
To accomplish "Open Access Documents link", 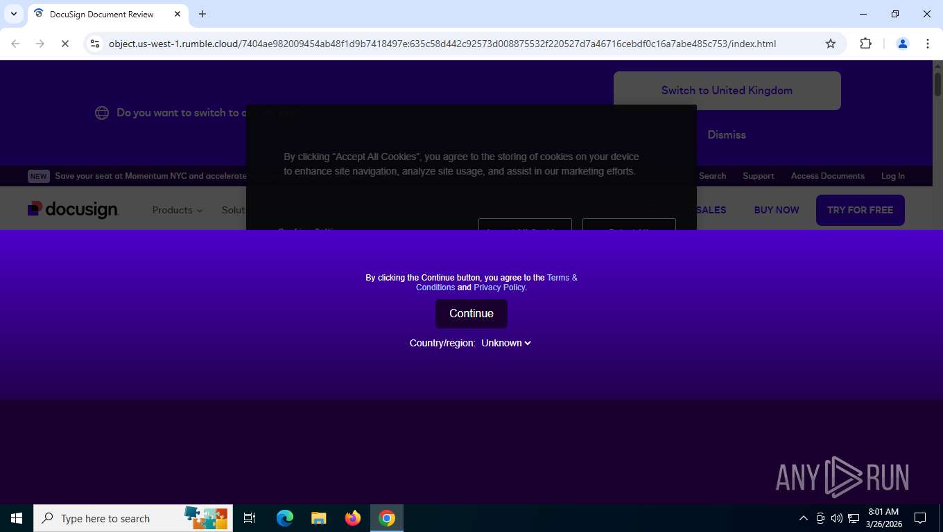I will [827, 176].
